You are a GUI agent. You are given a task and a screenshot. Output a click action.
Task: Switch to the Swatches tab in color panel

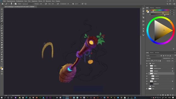pos(152,8)
